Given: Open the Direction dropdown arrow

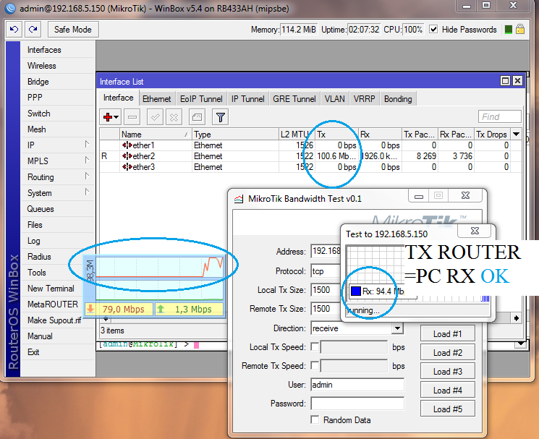Looking at the screenshot, I should click(397, 328).
